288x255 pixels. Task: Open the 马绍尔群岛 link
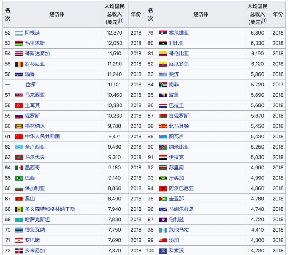coord(181,209)
